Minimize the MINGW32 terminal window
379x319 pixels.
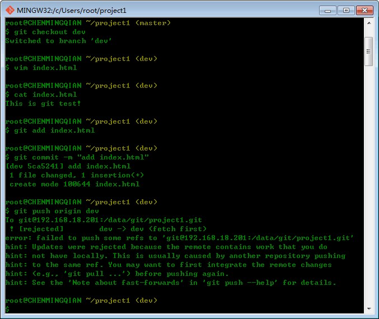(329, 10)
